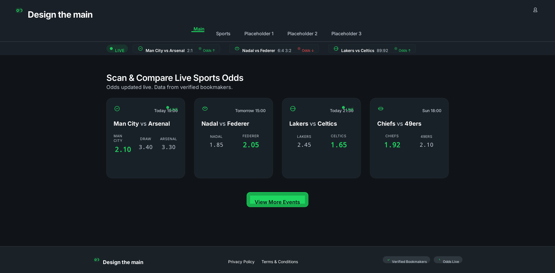Screen dimensions: 555x273
Task: Open the Main tab
Action: tap(199, 29)
